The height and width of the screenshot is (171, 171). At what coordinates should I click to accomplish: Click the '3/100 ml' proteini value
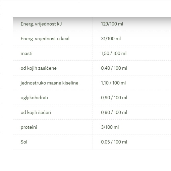110,127
